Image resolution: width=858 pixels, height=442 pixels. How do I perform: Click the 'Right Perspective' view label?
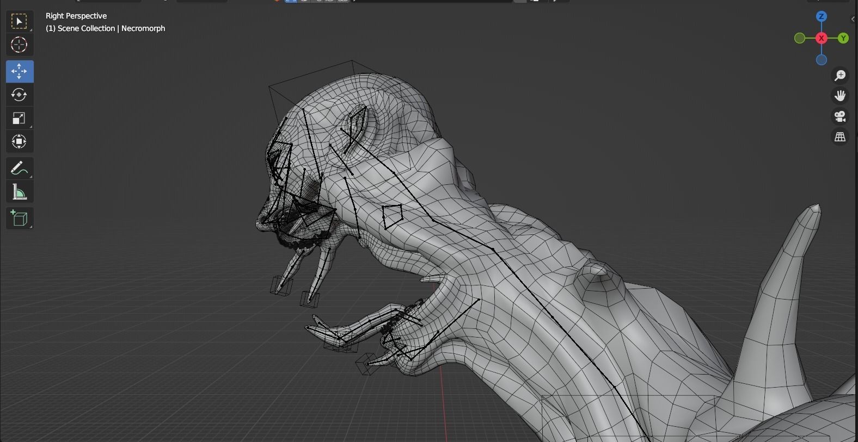tap(76, 16)
